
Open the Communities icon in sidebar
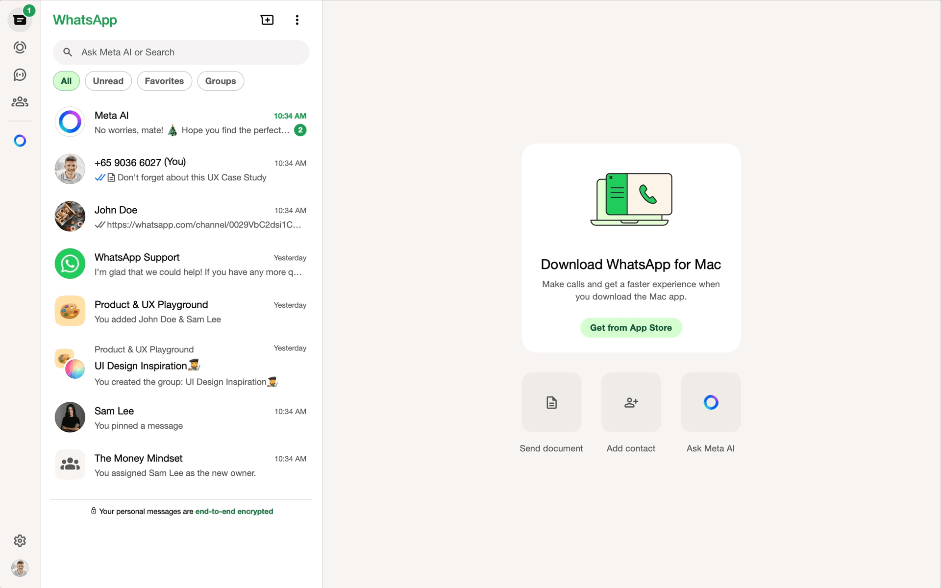[20, 102]
